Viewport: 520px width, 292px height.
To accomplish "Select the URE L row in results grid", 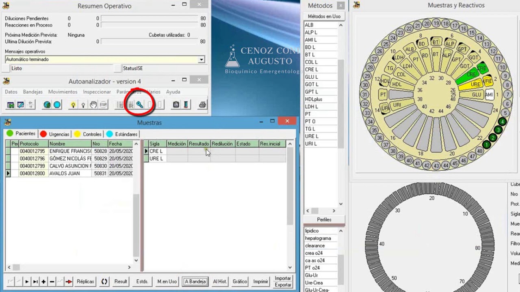I will coord(215,159).
